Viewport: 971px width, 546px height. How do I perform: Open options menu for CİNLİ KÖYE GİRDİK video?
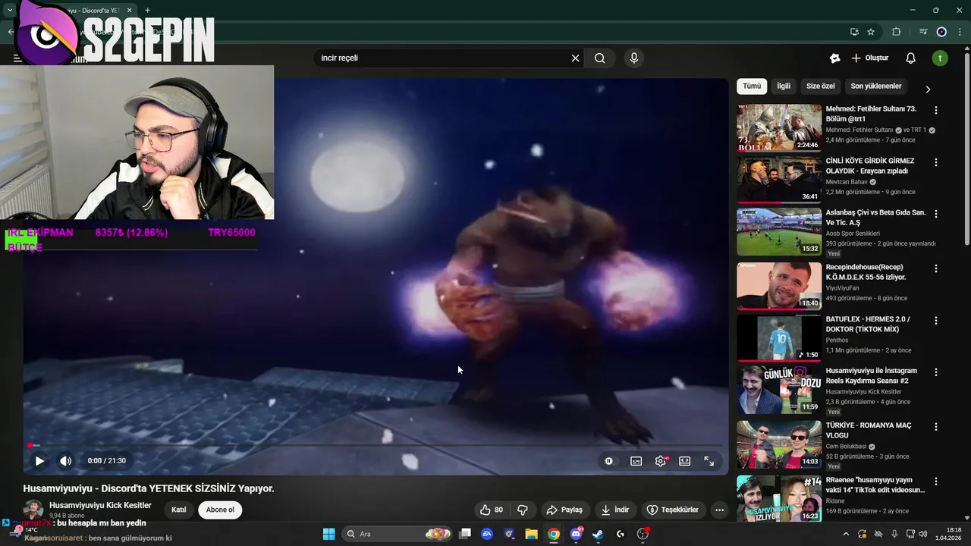935,162
